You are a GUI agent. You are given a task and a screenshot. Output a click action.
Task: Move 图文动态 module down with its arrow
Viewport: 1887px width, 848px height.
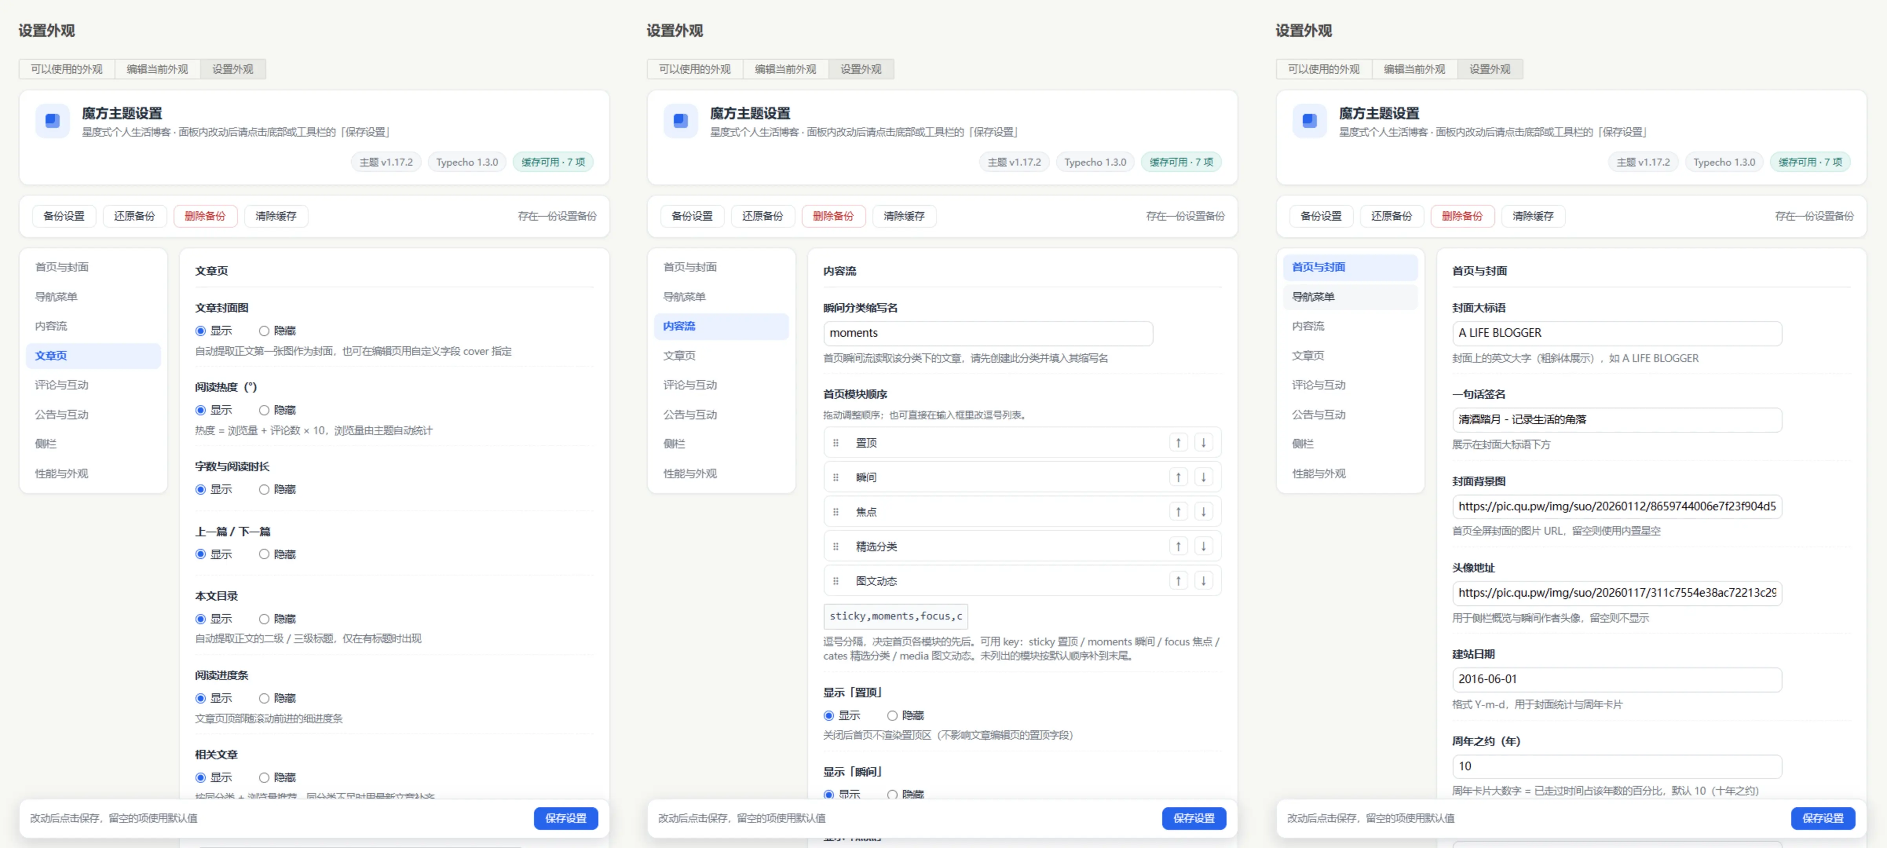1203,581
